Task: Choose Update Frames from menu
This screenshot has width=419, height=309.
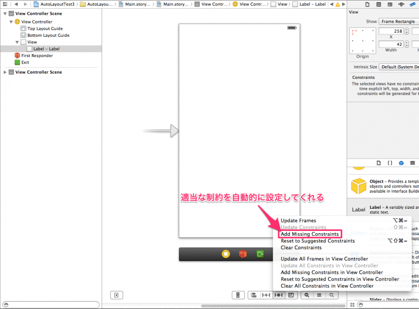Action: click(x=342, y=221)
